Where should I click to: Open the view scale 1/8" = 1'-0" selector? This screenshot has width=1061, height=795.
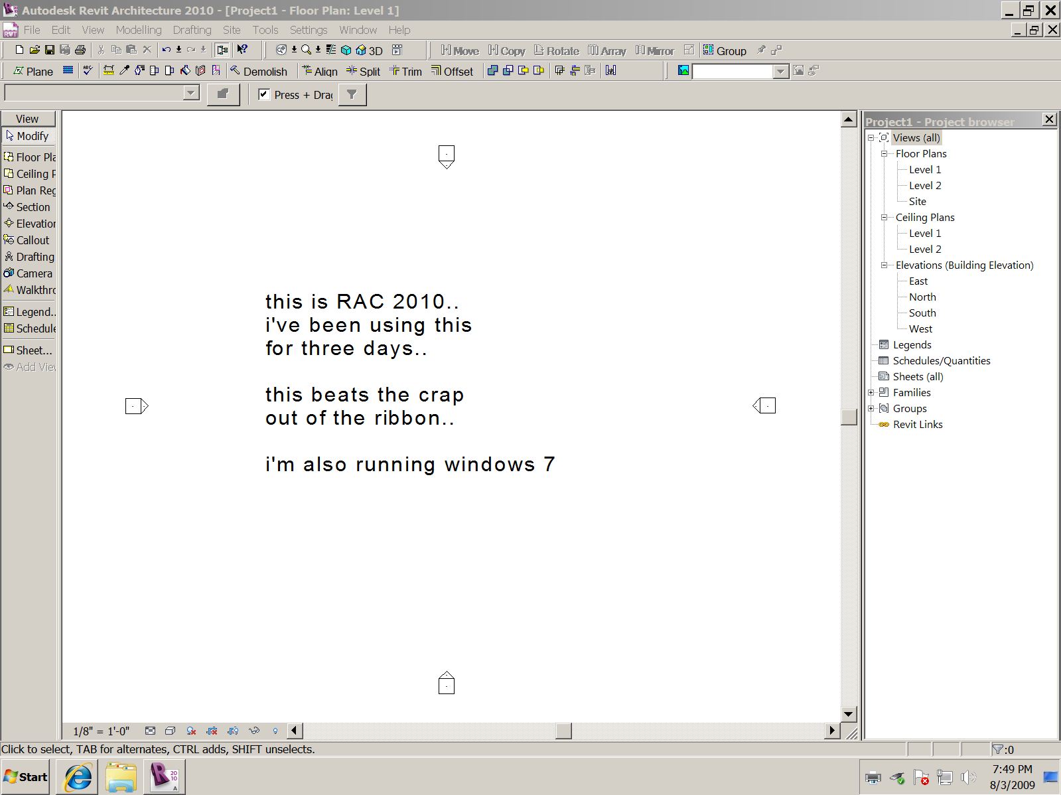point(102,731)
